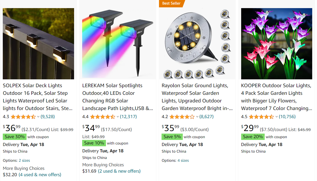Screen dimensions: 317x181
Task: Click LEREKAM 4.4 star rating icons
Action: (x=103, y=117)
